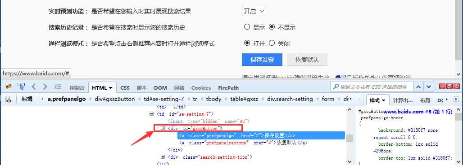Collapse the td se-setting-7 node
The image size is (463, 165).
point(152,113)
